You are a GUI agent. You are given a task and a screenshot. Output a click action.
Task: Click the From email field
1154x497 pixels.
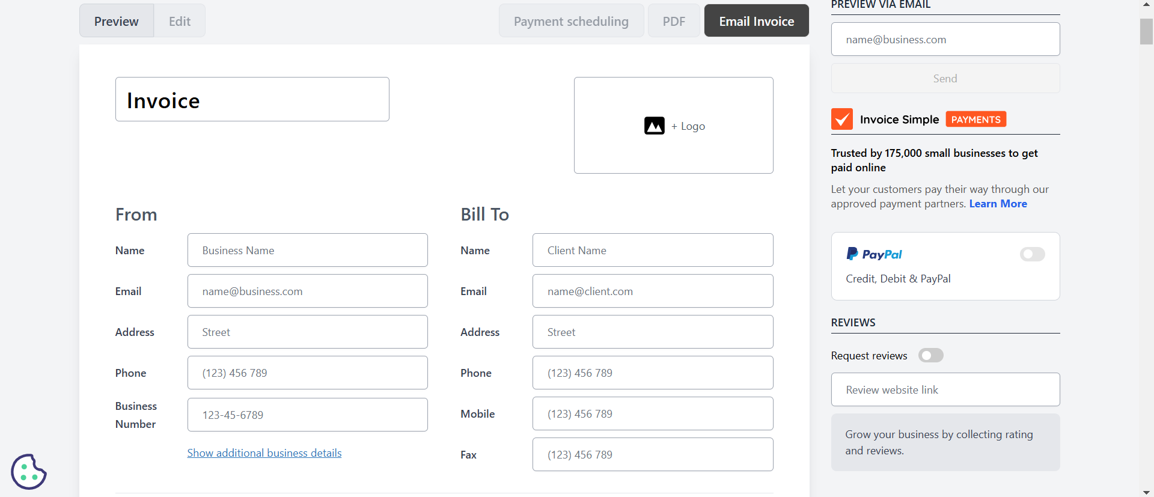pyautogui.click(x=308, y=291)
